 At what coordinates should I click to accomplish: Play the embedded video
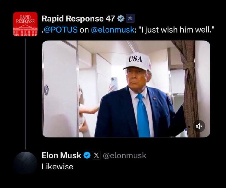click(x=126, y=89)
